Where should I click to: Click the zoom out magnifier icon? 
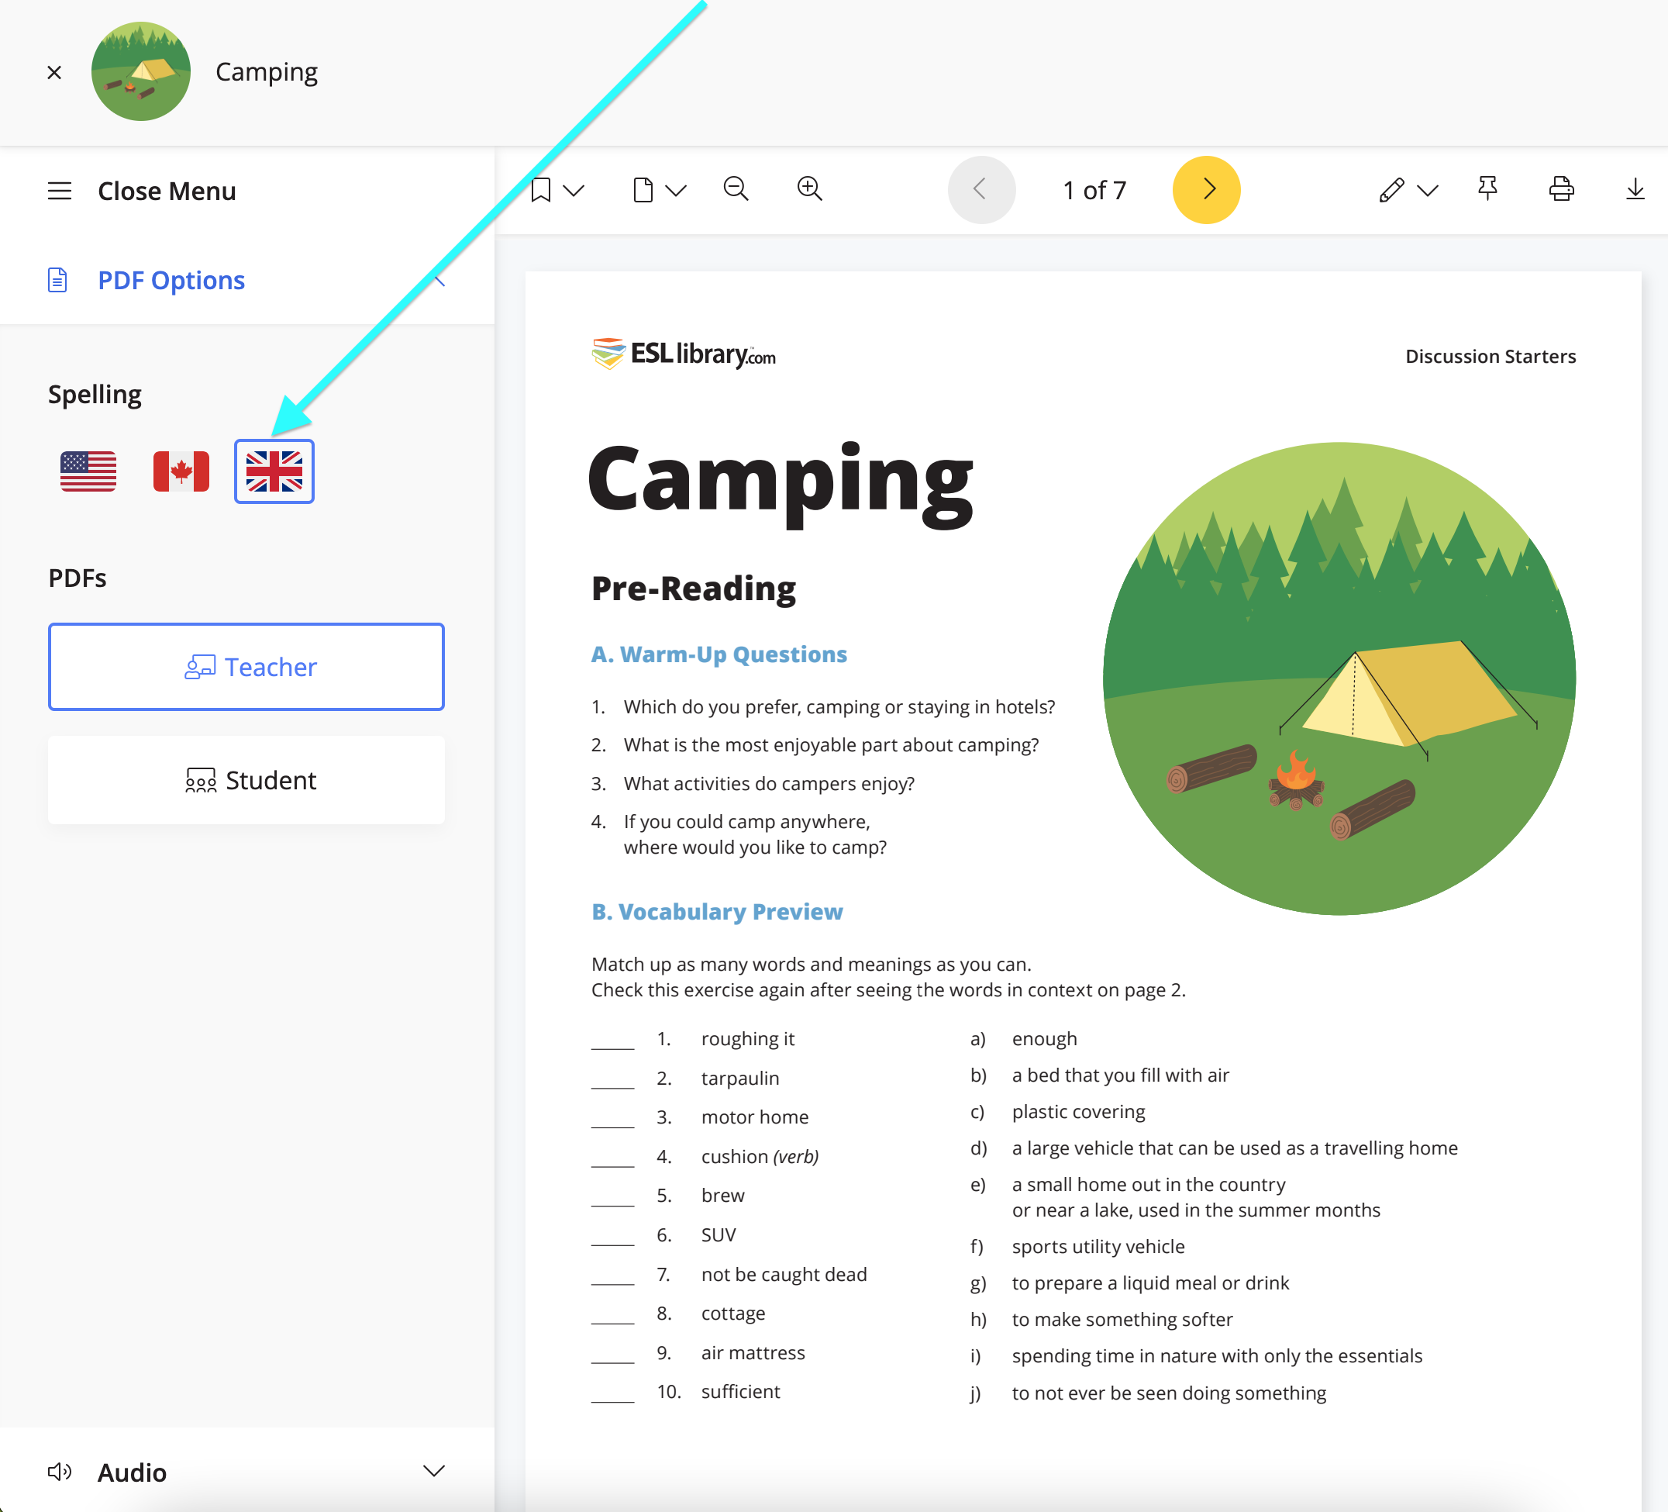tap(736, 189)
